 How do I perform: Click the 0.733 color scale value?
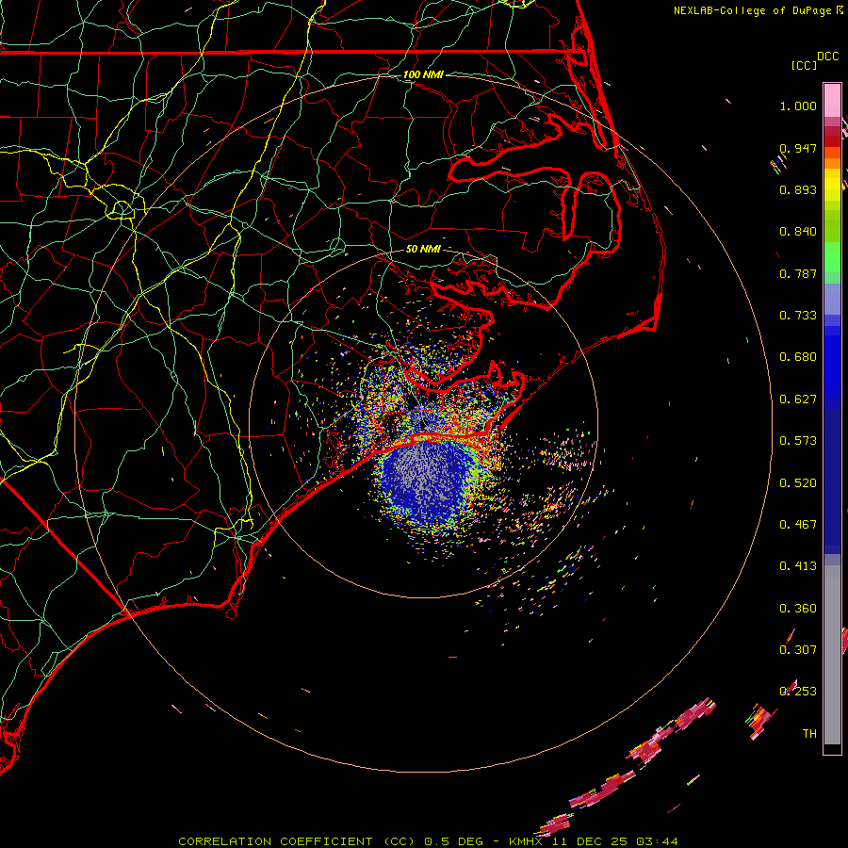[798, 316]
